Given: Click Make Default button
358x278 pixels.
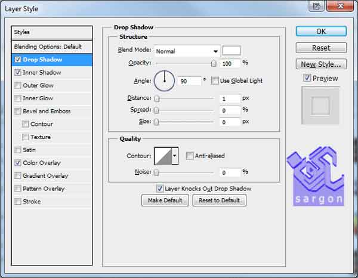Looking at the screenshot, I should point(165,200).
